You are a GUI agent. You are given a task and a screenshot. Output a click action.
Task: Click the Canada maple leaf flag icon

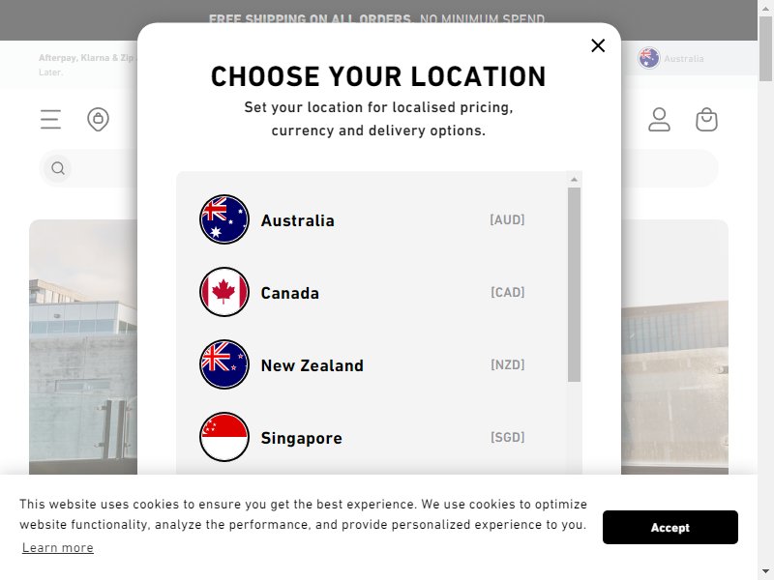coord(224,292)
